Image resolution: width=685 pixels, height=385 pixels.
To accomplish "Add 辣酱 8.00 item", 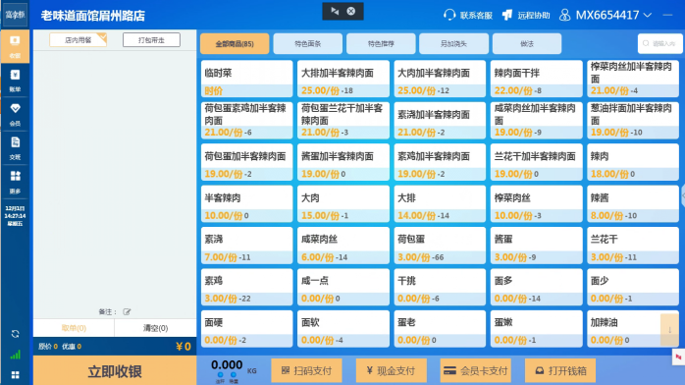I will click(x=633, y=203).
